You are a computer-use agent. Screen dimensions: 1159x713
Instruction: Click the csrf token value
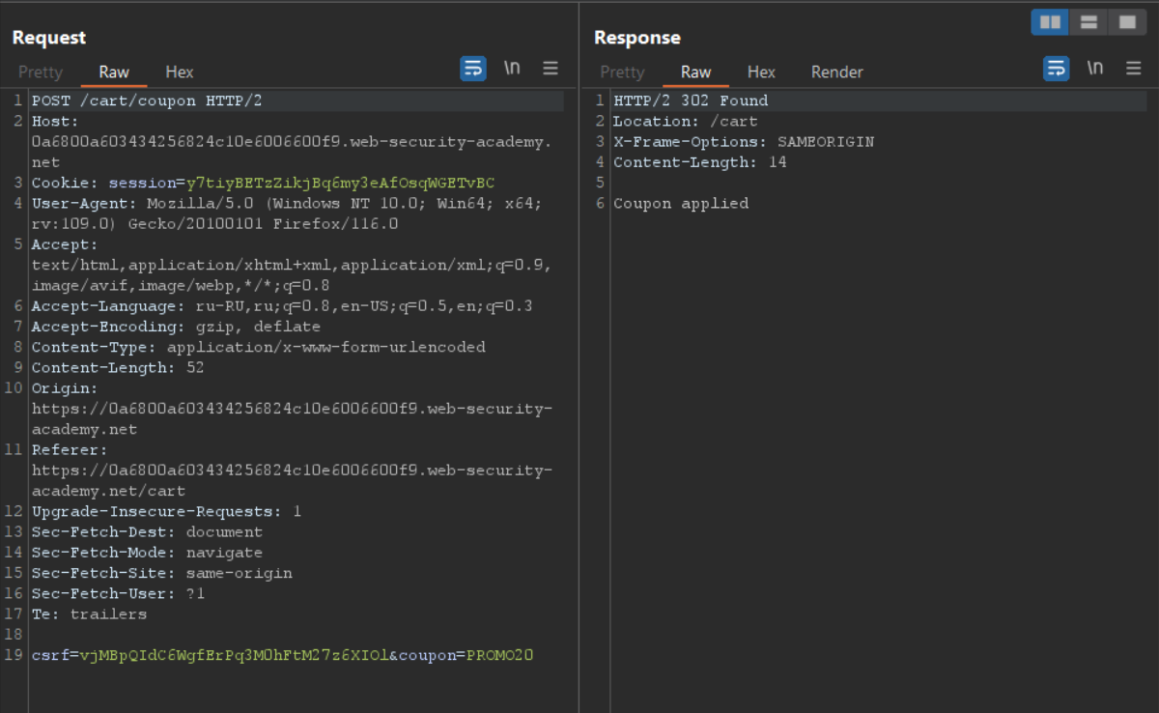tap(234, 656)
